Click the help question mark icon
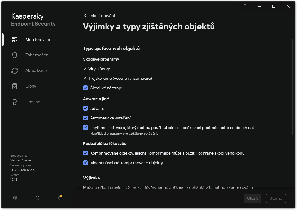 coord(245,6)
